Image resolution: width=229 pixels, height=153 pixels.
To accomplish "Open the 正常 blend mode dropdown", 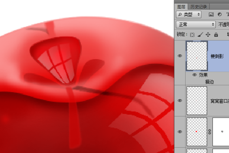I will pos(195,24).
